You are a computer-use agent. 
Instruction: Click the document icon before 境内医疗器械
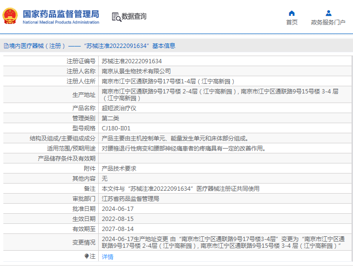pyautogui.click(x=6, y=46)
